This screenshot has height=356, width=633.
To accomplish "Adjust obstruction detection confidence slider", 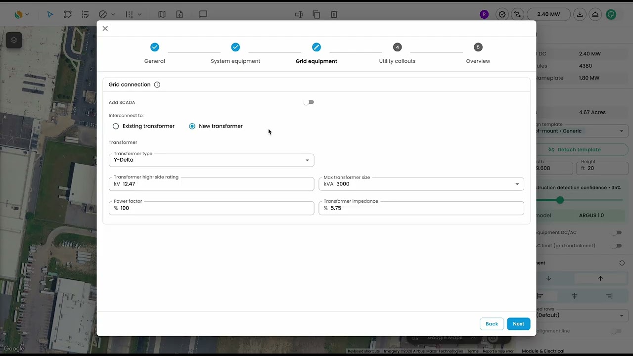I will pyautogui.click(x=560, y=200).
